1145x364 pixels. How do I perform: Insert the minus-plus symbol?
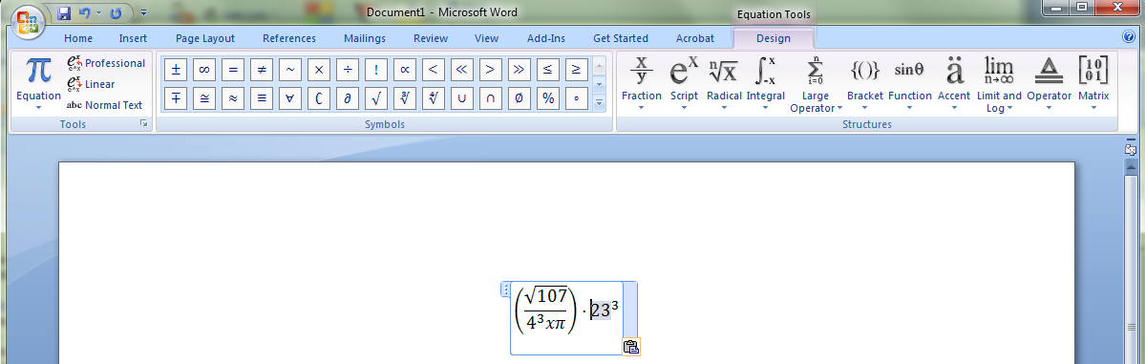point(176,98)
